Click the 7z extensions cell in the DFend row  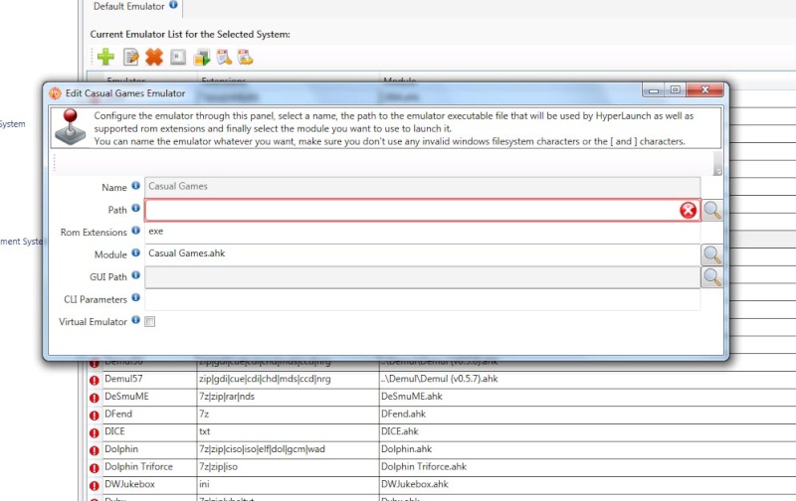point(288,415)
